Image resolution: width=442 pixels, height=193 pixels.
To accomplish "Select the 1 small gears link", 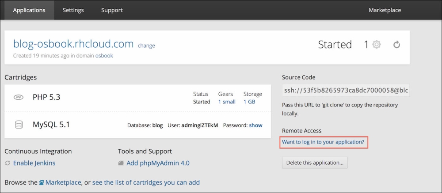I will click(227, 102).
